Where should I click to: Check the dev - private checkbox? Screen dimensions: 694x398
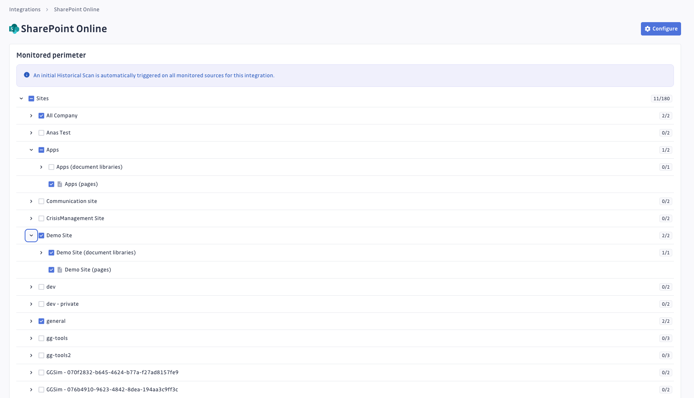[x=41, y=304]
